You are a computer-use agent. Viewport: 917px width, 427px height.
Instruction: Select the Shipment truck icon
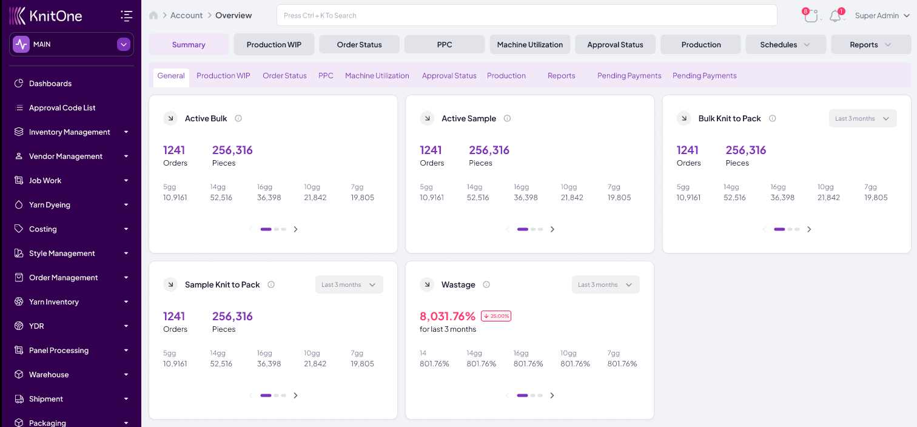tap(18, 398)
